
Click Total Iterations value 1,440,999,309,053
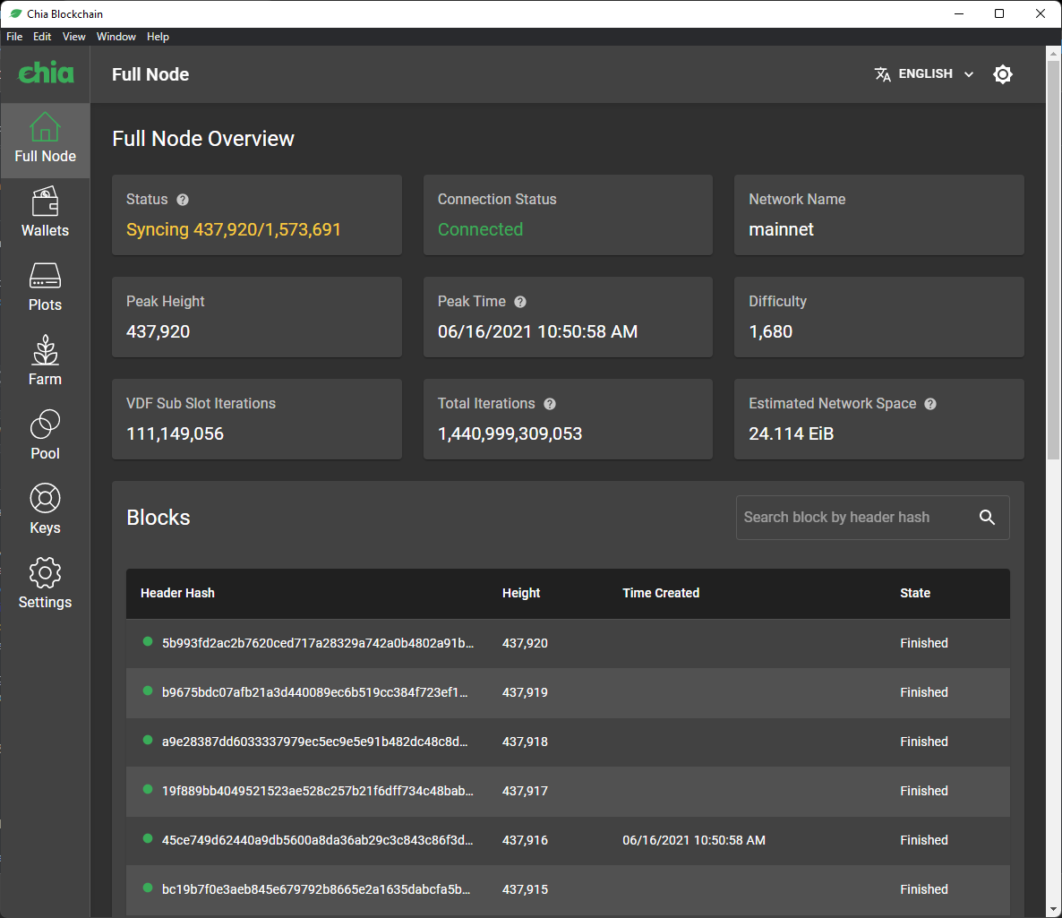510,433
